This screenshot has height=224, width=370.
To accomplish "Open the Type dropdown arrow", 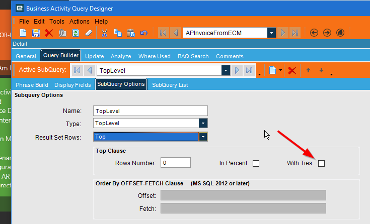I will coord(203,123).
